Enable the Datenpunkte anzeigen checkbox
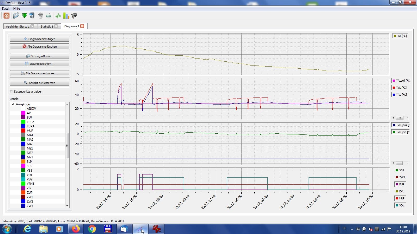The image size is (417, 234). (11, 92)
